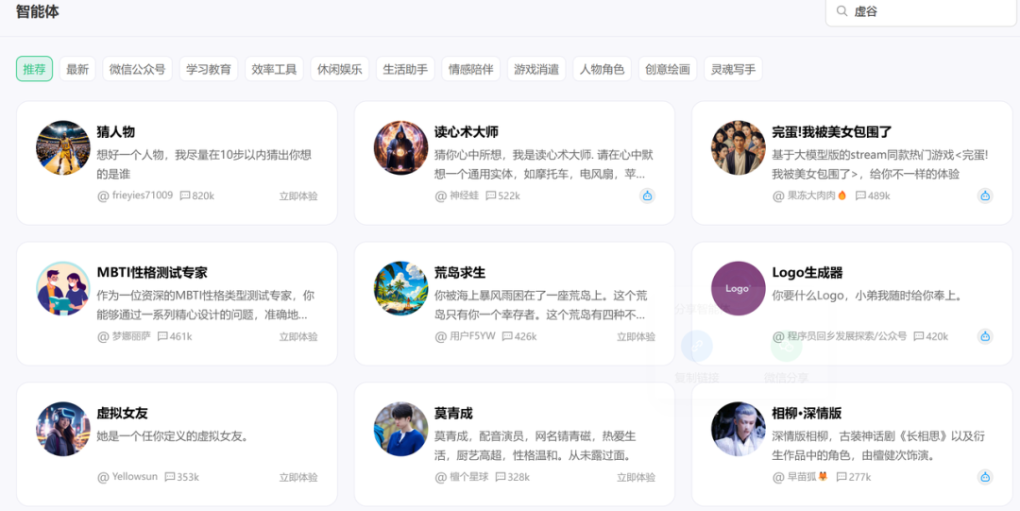Open the MBTI性格测试专家 title
1020x511 pixels.
[152, 272]
